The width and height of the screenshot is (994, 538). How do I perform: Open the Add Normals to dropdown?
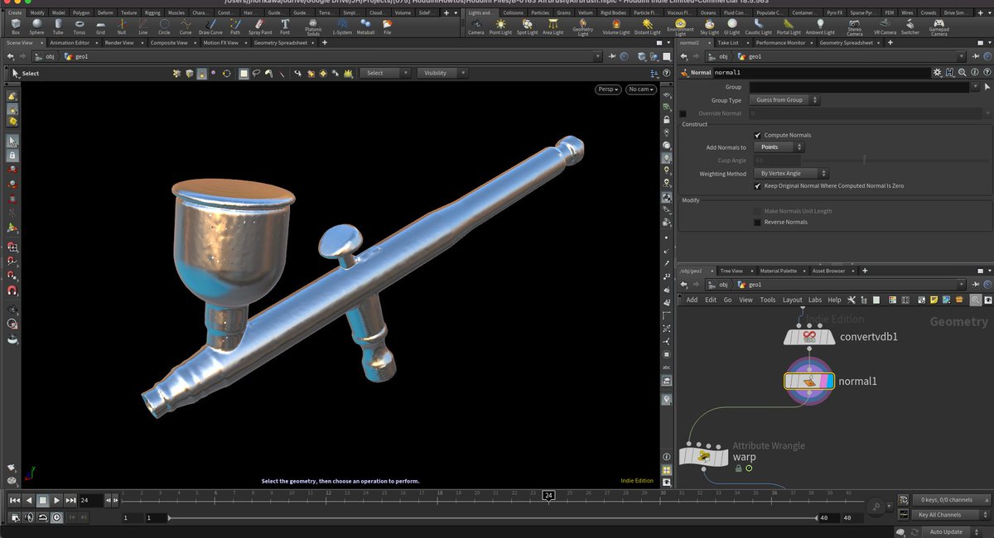[x=778, y=147]
